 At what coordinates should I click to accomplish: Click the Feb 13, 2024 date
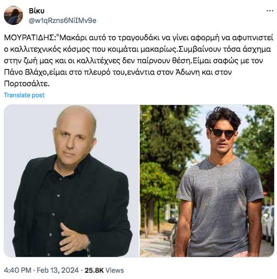point(57,270)
